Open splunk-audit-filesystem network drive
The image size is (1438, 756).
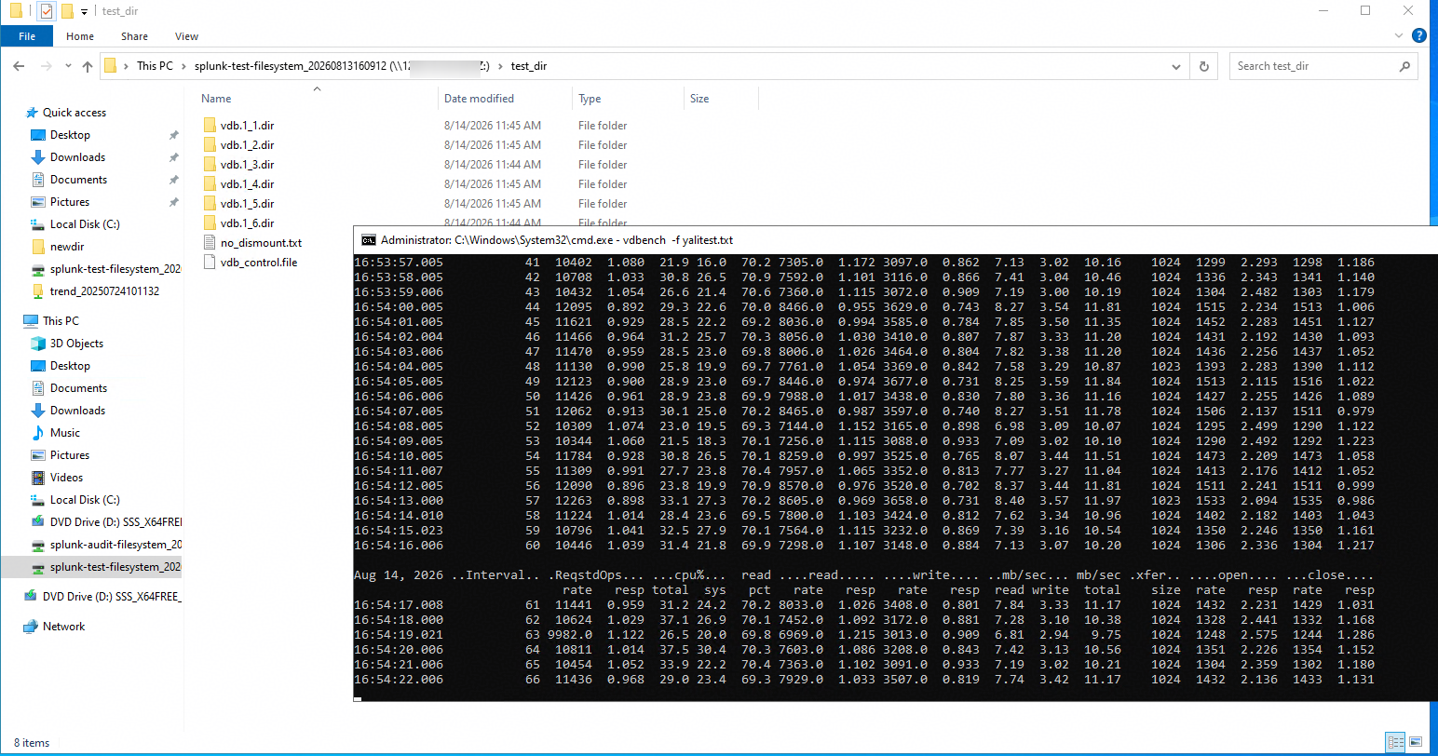click(x=115, y=545)
